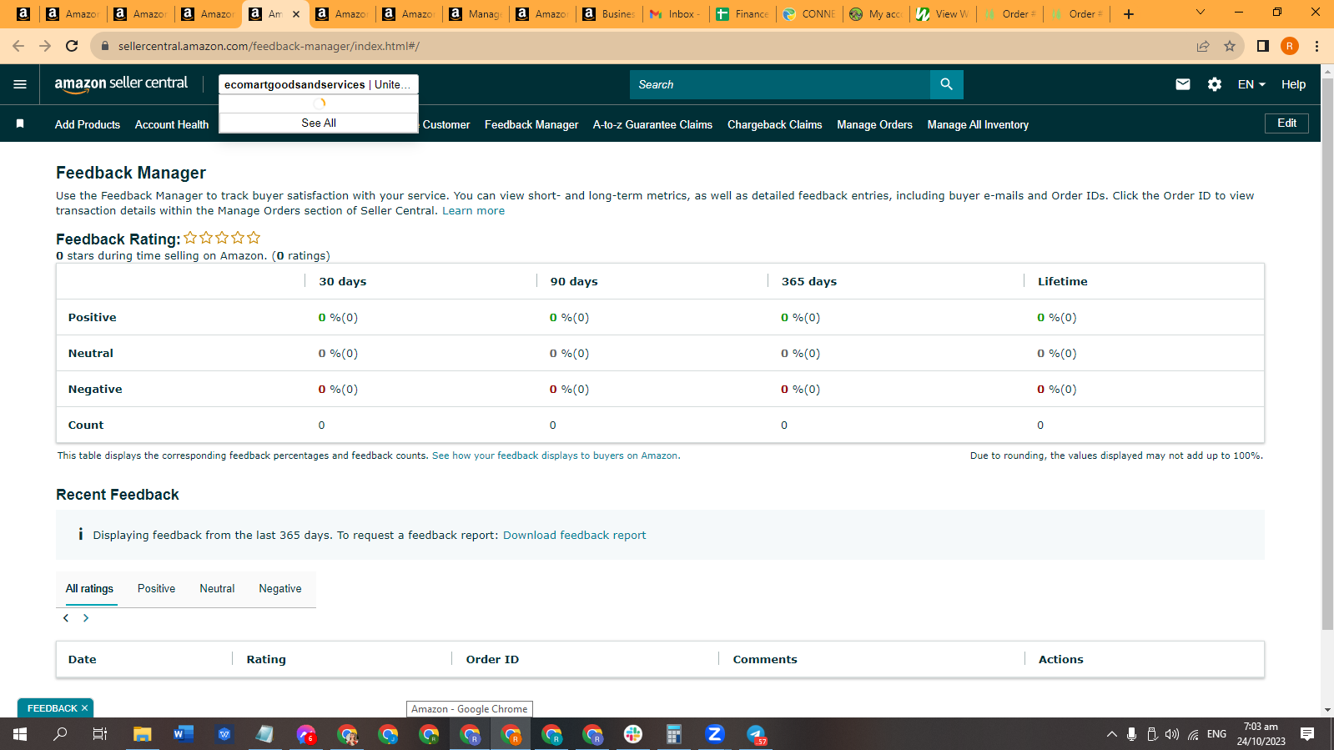Open Windows Start menu
The width and height of the screenshot is (1334, 750).
[20, 734]
